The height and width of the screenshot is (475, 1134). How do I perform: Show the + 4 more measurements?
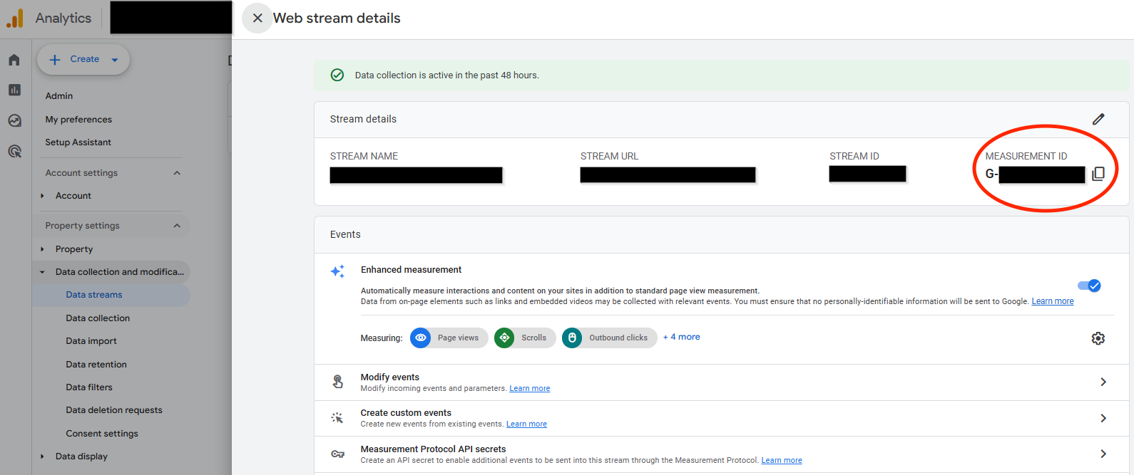coord(682,337)
